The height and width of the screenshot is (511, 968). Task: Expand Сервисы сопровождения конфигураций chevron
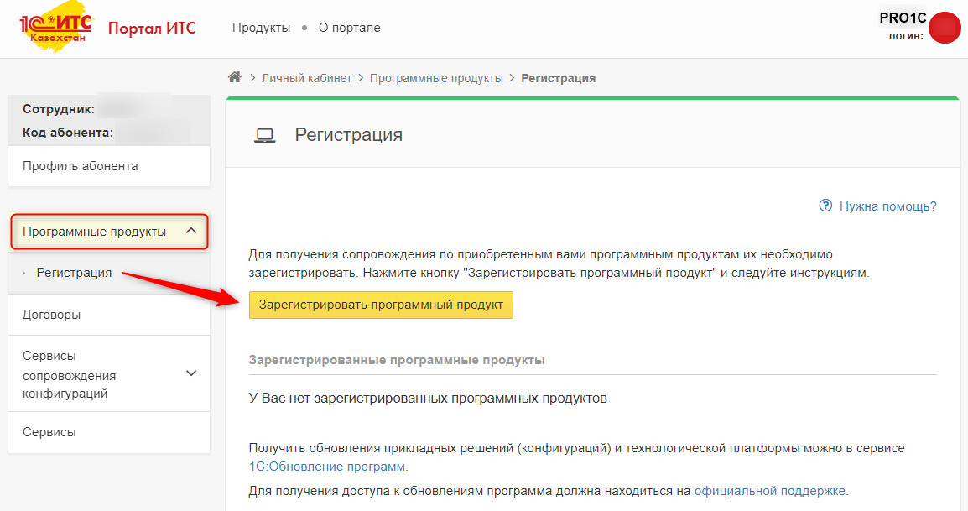(191, 373)
